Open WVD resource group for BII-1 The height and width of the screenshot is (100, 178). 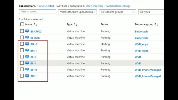(138, 63)
